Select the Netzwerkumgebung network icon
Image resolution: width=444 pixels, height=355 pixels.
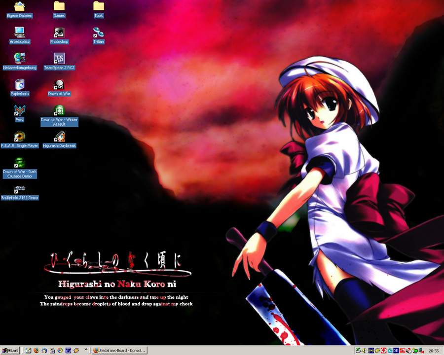[20, 62]
